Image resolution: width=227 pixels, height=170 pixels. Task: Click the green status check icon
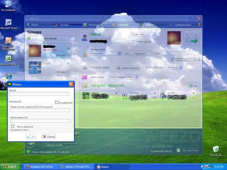click(29, 152)
